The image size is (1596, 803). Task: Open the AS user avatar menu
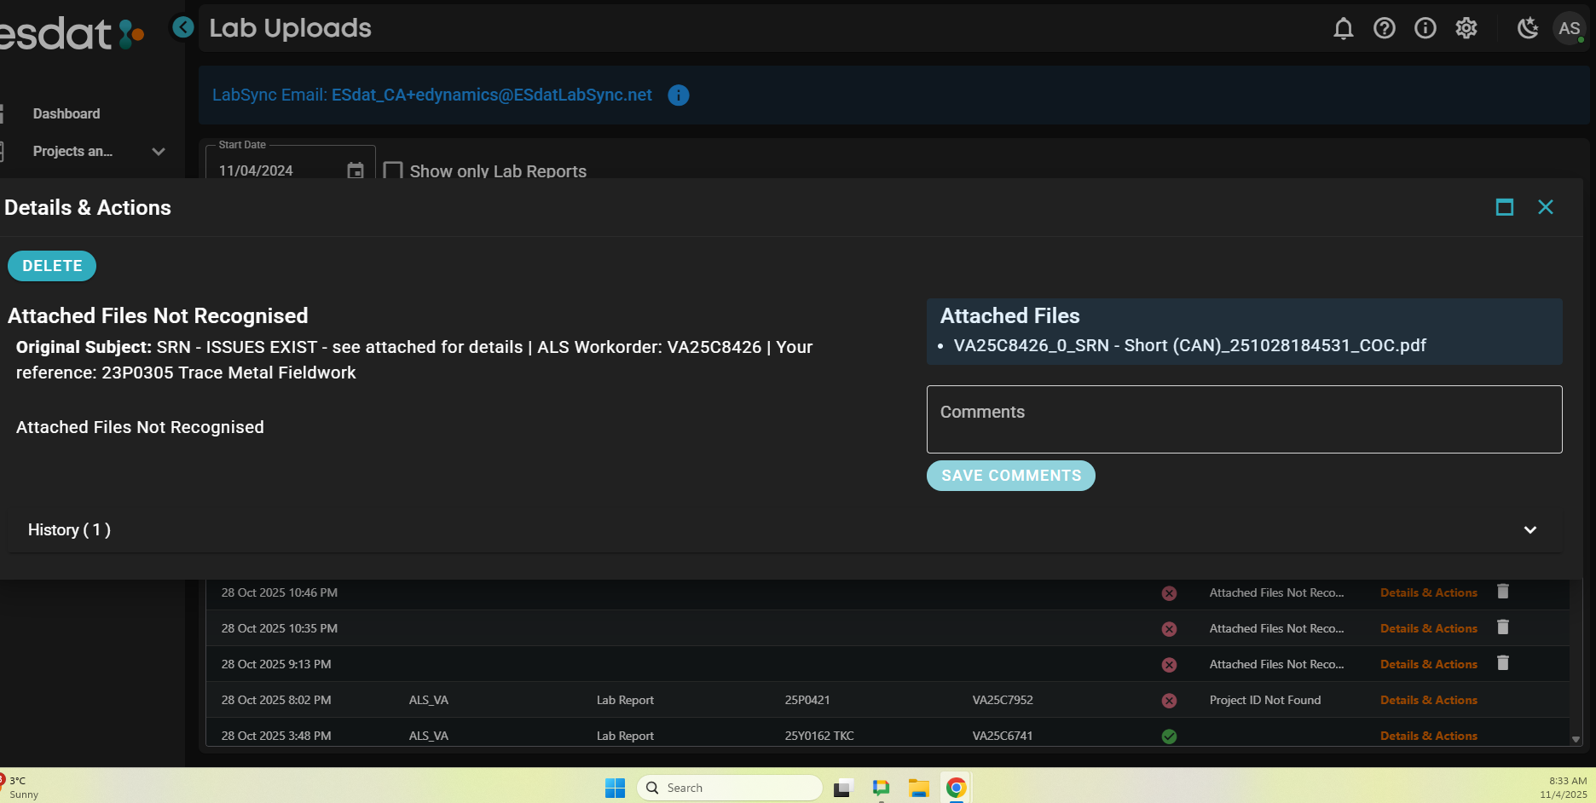coord(1569,28)
